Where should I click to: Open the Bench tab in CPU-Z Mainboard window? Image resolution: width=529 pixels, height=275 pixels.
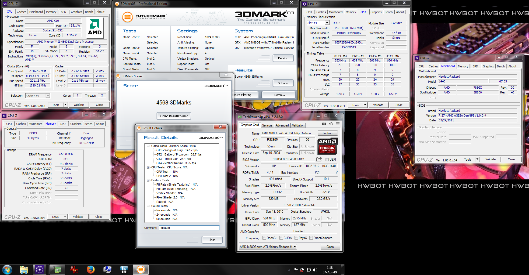501,66
